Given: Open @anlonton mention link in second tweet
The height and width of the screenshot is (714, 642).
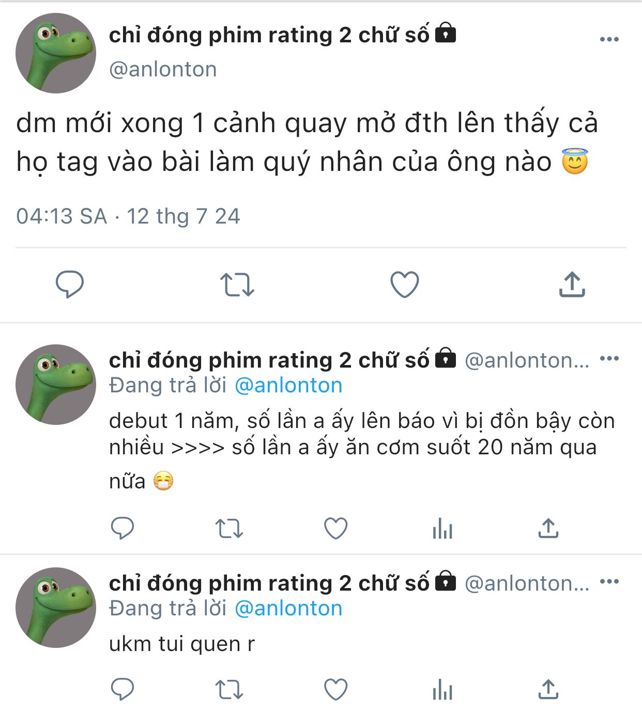Looking at the screenshot, I should click(288, 386).
